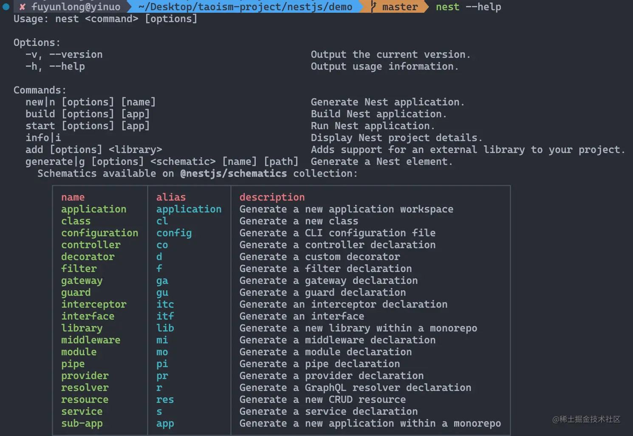This screenshot has width=633, height=436.
Task: Click 'Generate a new application workspace' description
Action: (346, 209)
